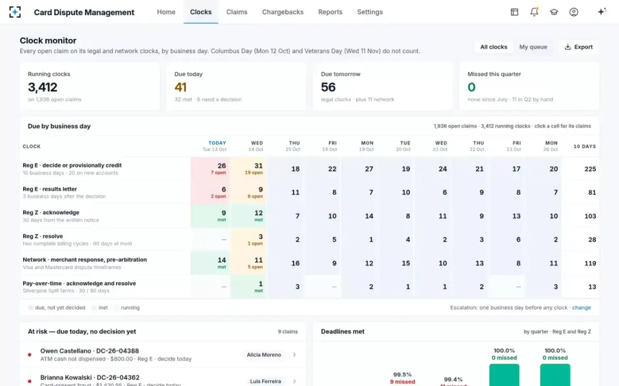Switch to My queue view
This screenshot has height=386, width=619.
pos(533,47)
